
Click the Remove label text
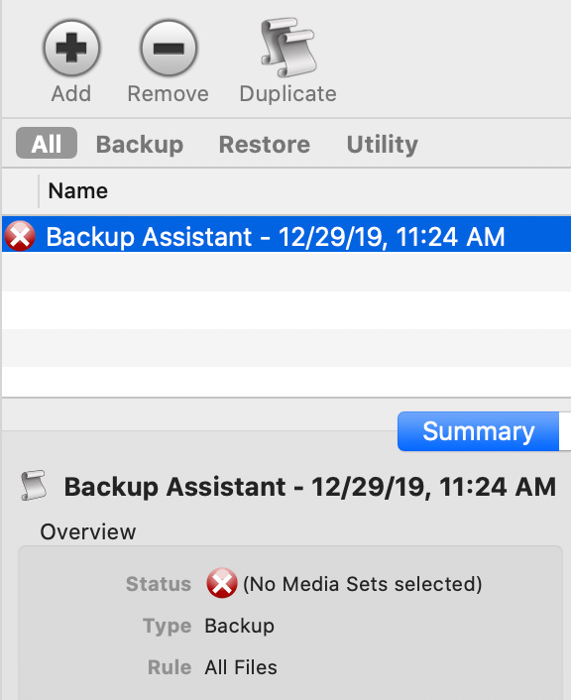tap(169, 94)
